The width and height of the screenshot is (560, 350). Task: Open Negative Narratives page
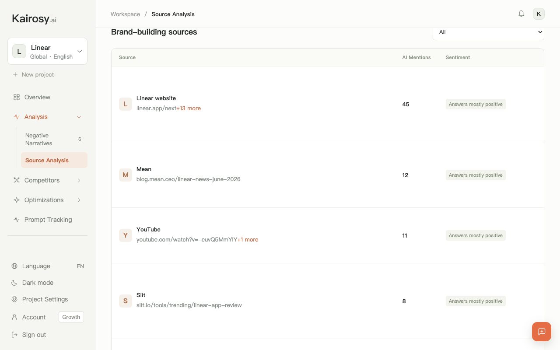pyautogui.click(x=54, y=139)
